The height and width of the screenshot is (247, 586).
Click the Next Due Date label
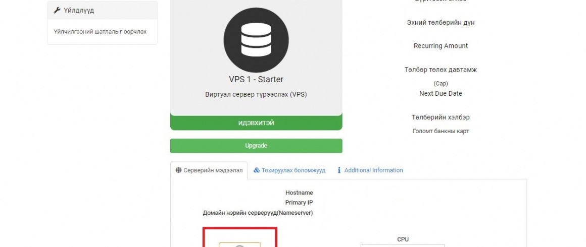(x=441, y=94)
